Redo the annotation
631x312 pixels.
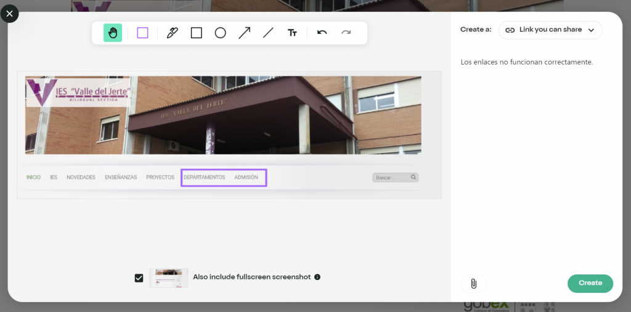click(346, 33)
